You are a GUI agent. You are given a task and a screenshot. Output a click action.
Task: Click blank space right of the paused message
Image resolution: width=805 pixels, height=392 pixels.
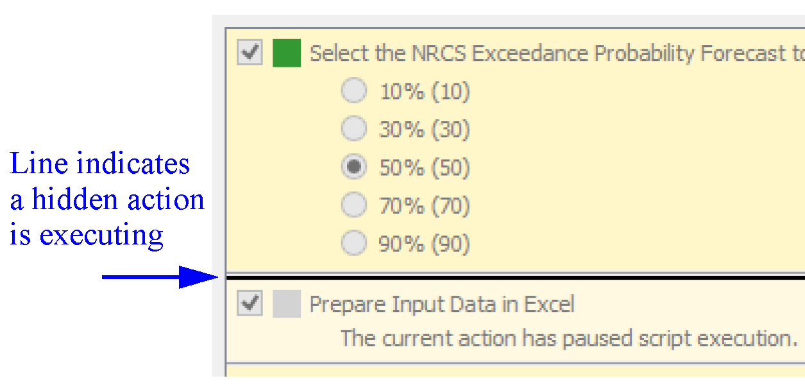click(801, 338)
